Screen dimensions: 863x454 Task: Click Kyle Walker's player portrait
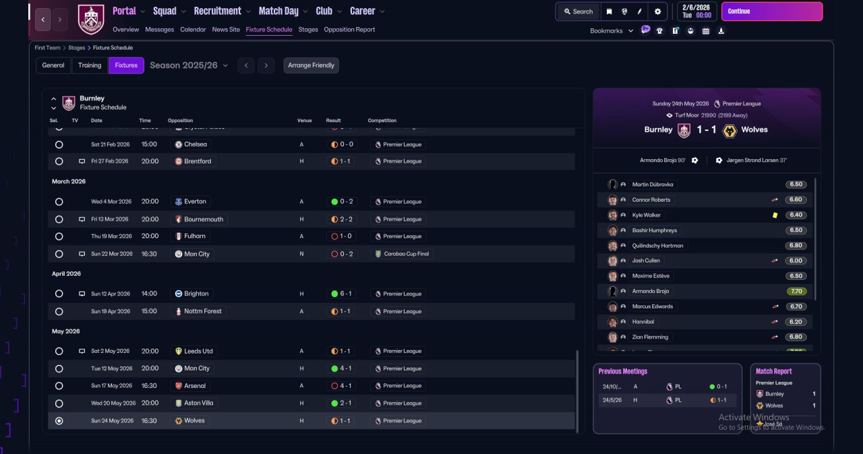tap(612, 215)
